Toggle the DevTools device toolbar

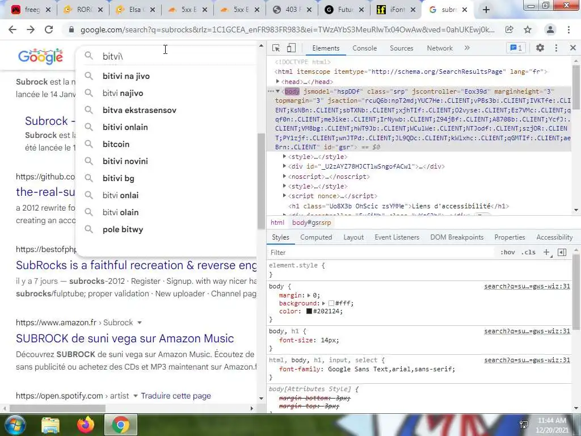(291, 48)
